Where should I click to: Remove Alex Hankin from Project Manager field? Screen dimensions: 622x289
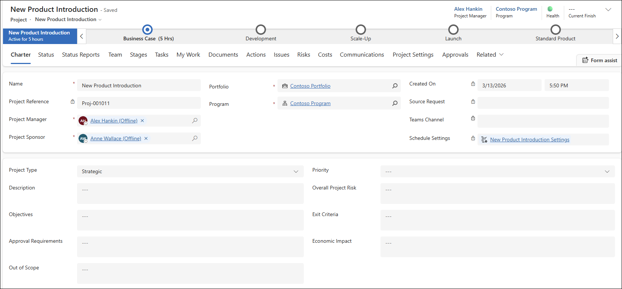tap(142, 121)
